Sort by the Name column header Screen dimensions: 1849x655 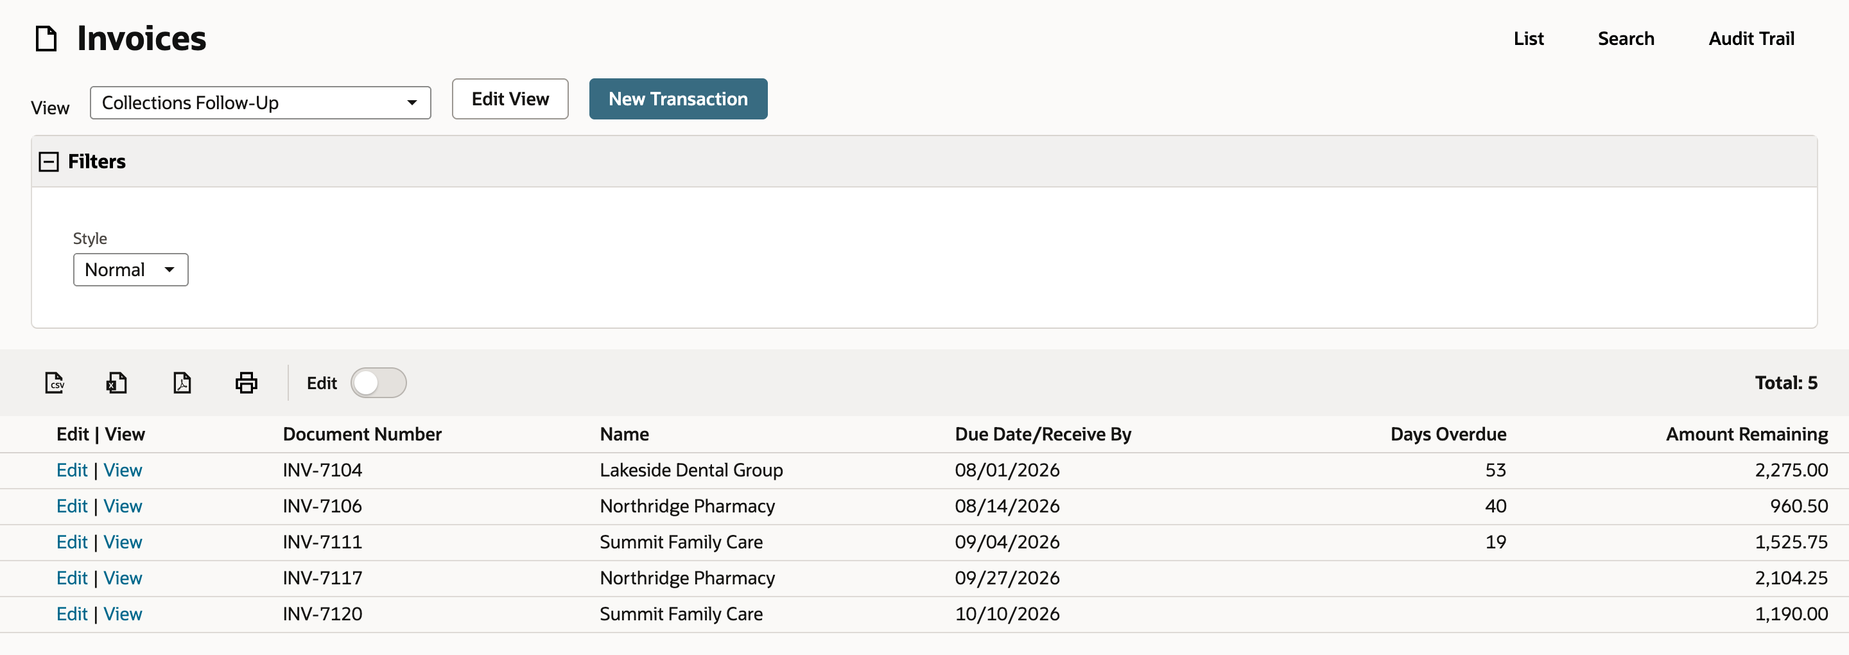(624, 435)
